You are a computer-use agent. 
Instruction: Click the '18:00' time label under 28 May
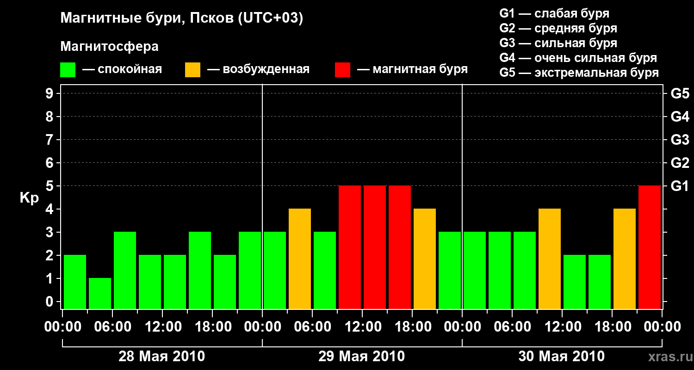(x=212, y=327)
